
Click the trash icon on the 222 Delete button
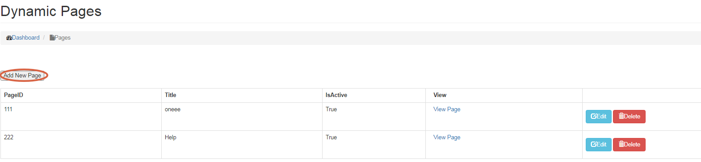pos(621,144)
